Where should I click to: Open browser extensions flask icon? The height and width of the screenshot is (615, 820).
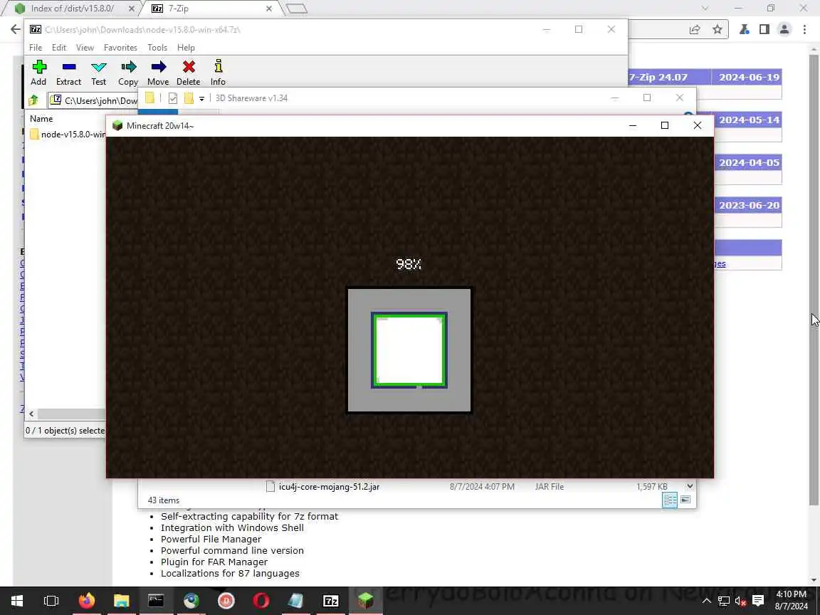pyautogui.click(x=744, y=30)
